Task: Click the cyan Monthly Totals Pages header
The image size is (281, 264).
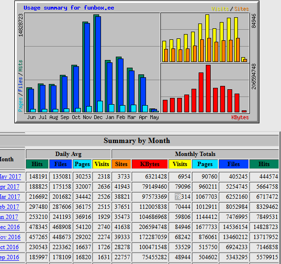Action: pos(205,164)
